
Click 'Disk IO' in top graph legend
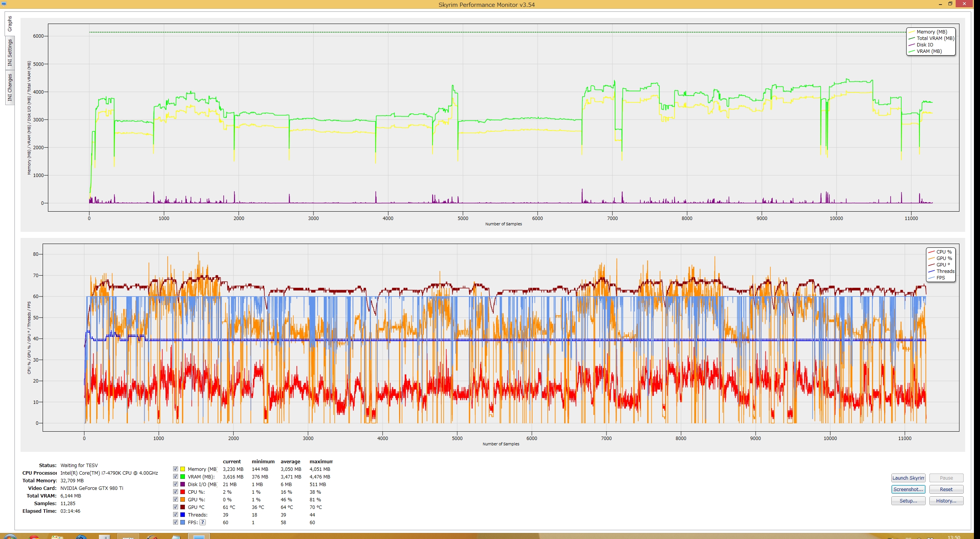coord(925,45)
